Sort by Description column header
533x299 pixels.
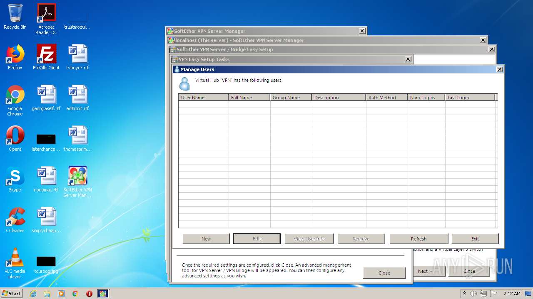click(339, 98)
